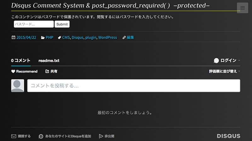Open あなたのサイトにDisqusを追加 link
252x141 pixels.
point(68,136)
